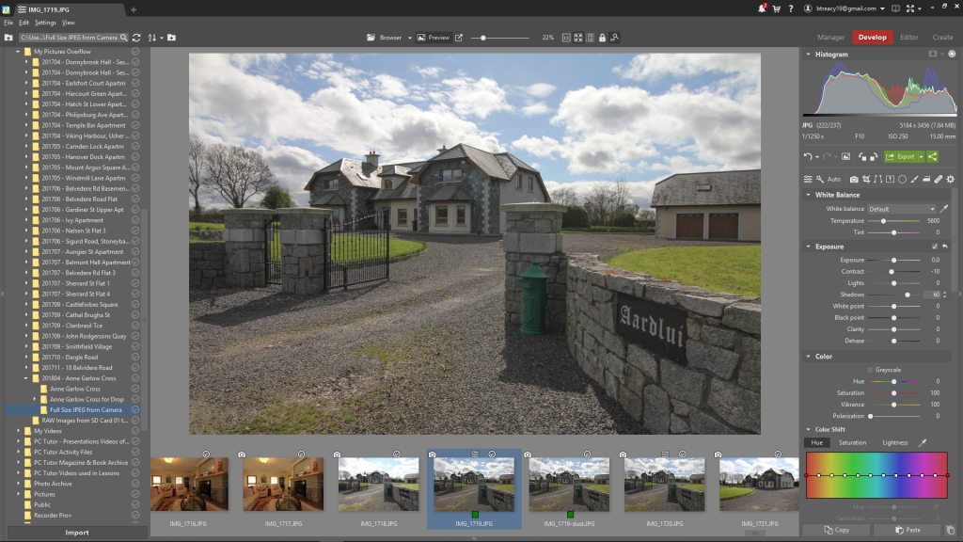
Task: Toggle sync circle for Recorder Pro+ folder
Action: [135, 515]
